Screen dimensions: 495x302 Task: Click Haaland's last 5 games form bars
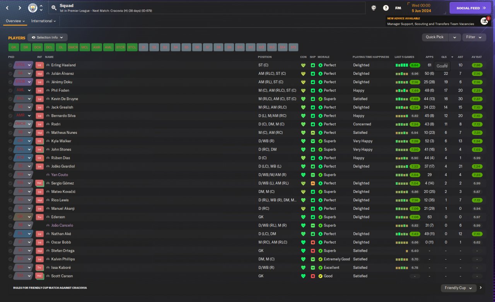[401, 65]
